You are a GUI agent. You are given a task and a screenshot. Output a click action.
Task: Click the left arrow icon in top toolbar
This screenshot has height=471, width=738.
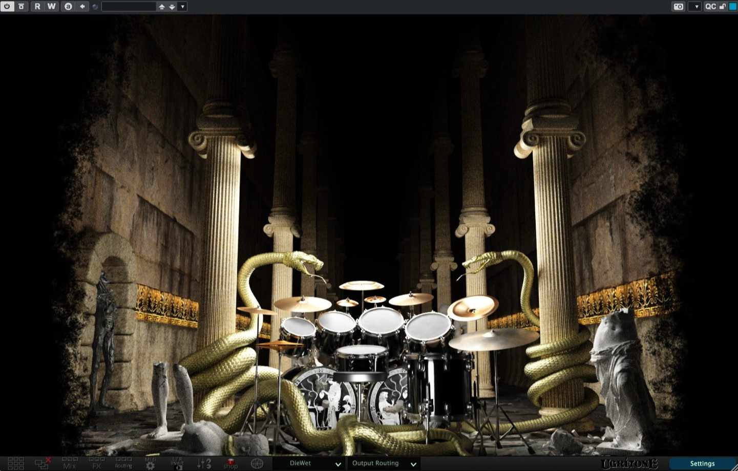(x=82, y=7)
